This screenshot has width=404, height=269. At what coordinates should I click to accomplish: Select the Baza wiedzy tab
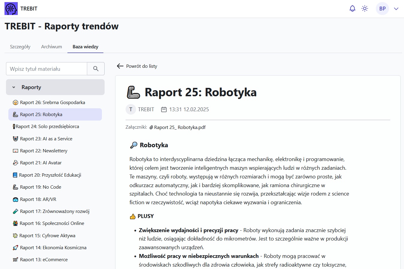85,47
